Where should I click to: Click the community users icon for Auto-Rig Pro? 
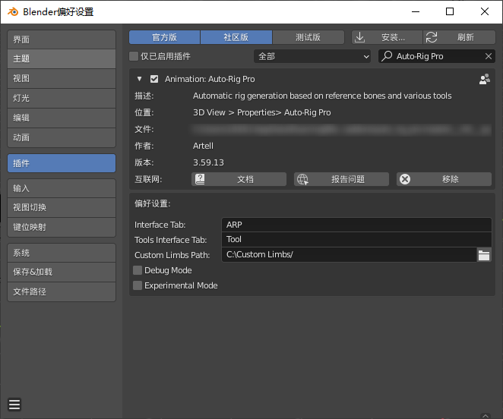point(485,79)
